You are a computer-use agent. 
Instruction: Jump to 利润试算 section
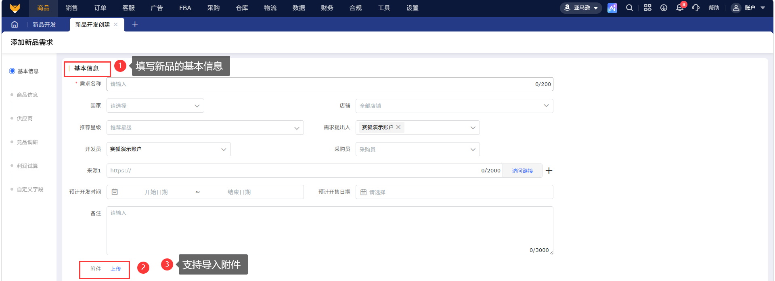pyautogui.click(x=27, y=166)
